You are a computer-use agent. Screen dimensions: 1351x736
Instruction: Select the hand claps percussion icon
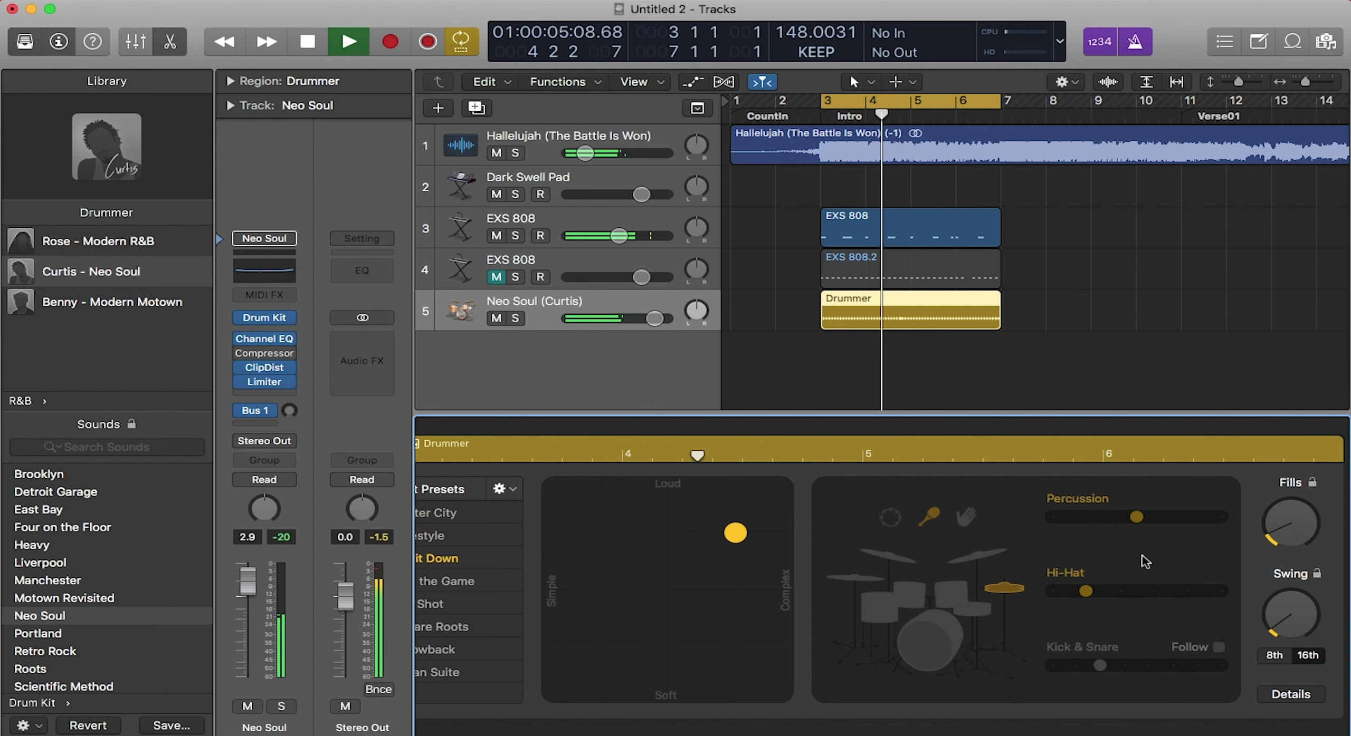click(x=966, y=517)
